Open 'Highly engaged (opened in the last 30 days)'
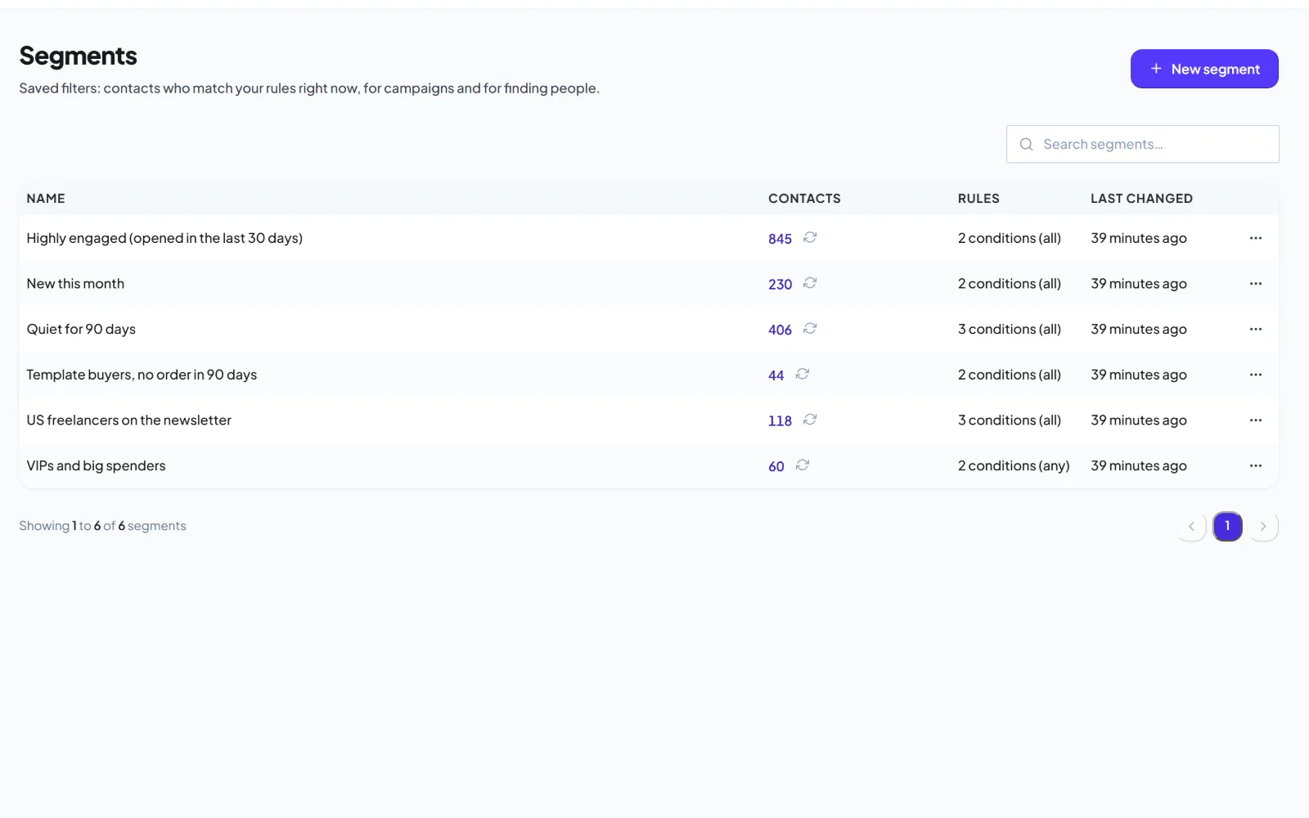The image size is (1309, 818). click(x=164, y=238)
